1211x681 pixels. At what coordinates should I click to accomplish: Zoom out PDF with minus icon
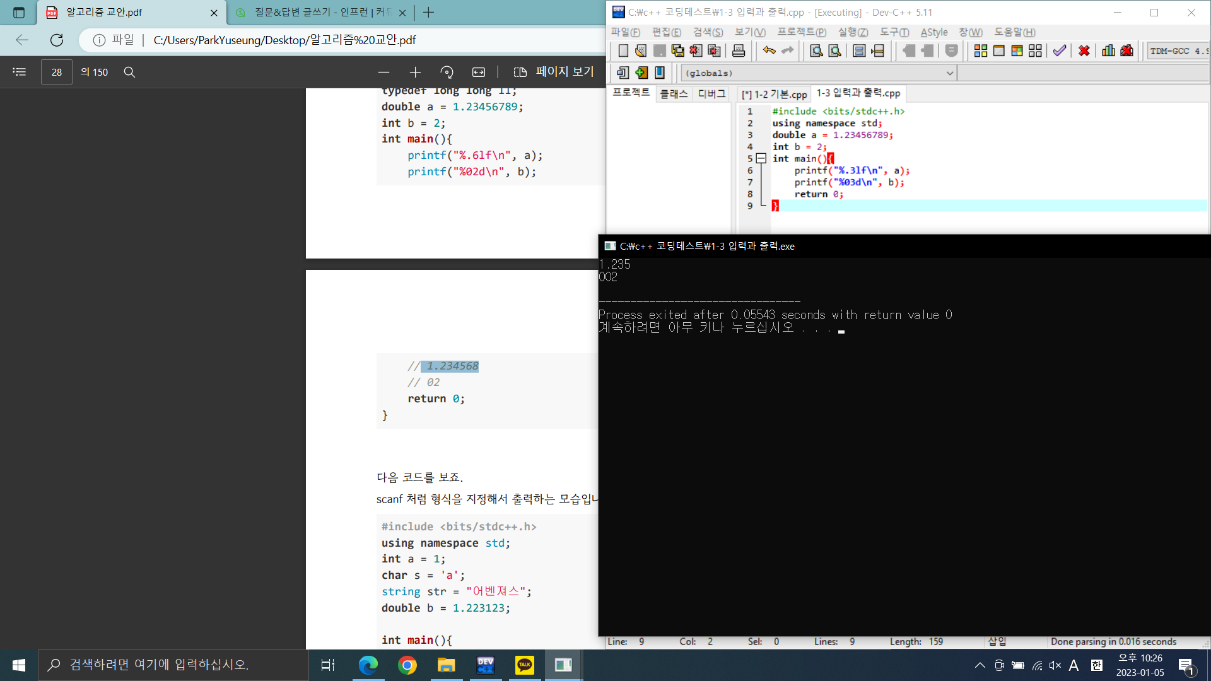point(383,72)
